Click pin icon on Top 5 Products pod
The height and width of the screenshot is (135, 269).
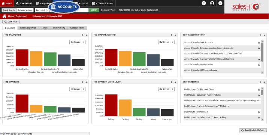[x=83, y=82]
